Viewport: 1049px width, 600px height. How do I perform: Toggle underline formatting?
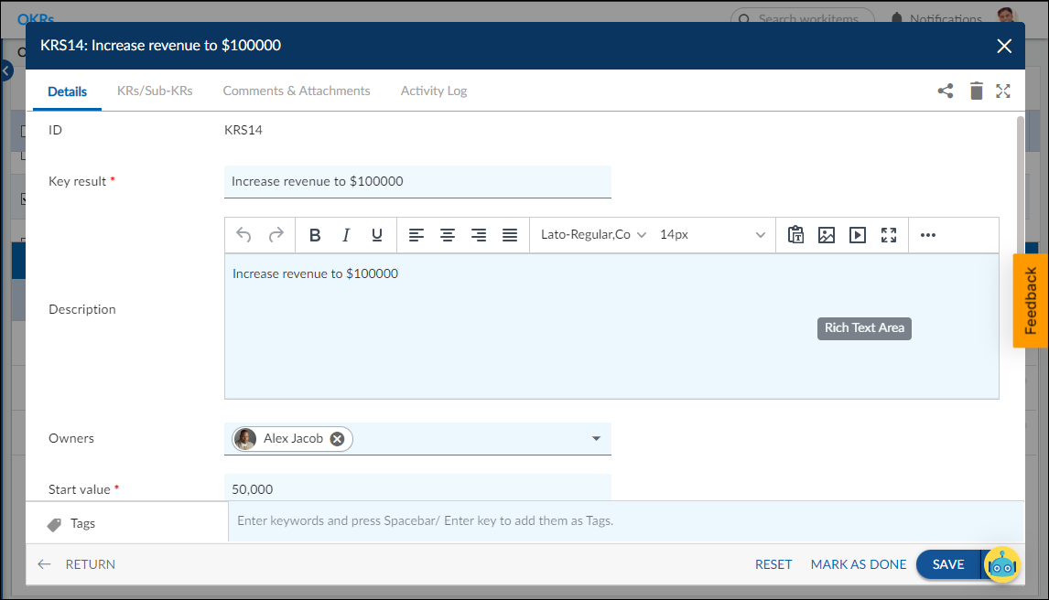click(x=376, y=235)
